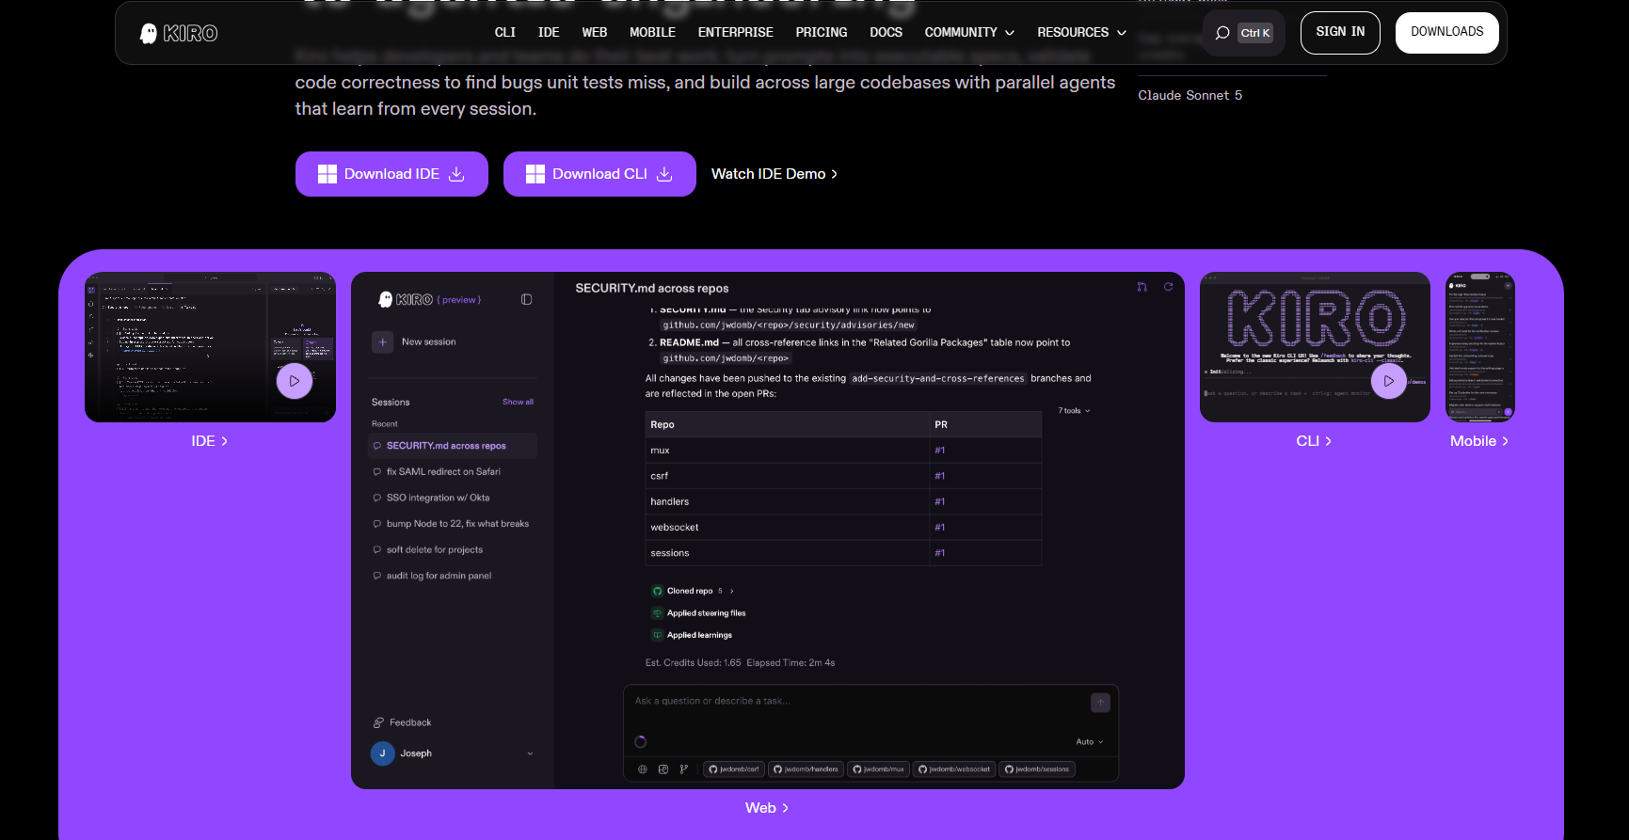This screenshot has height=840, width=1629.
Task: Click the branch icon below task input
Action: coord(684,769)
